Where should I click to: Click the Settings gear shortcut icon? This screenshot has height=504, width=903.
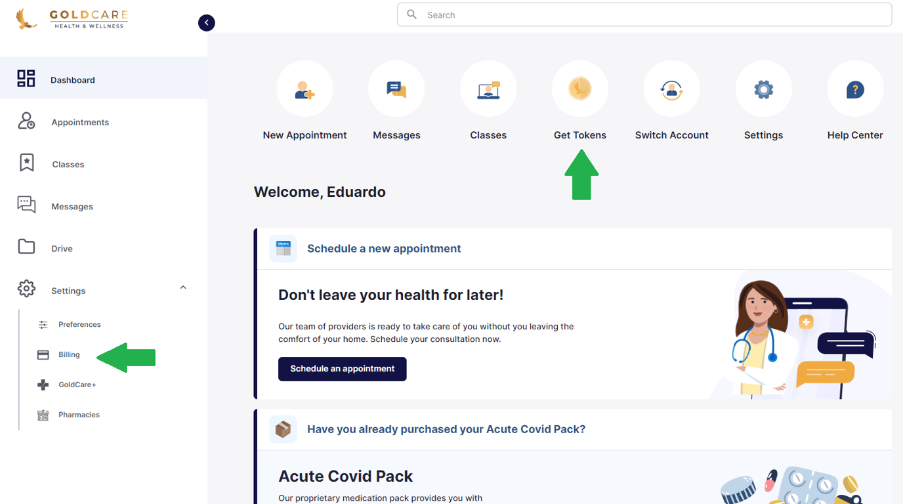(x=763, y=89)
